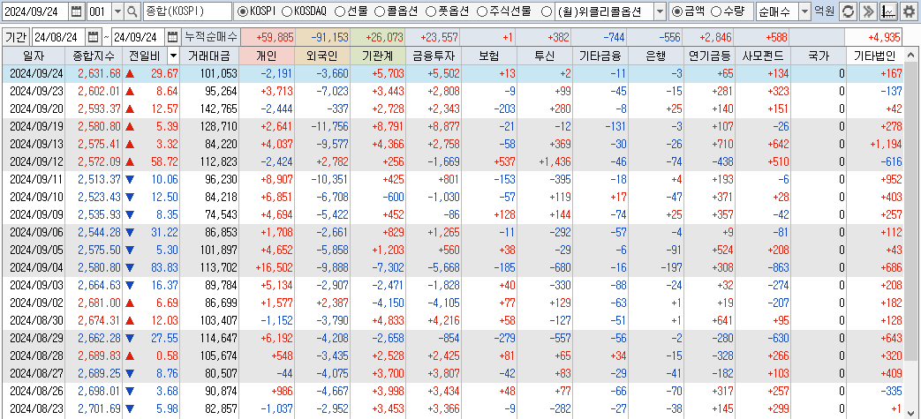Open calendar for end date 24/09/24
921x419 pixels.
point(172,37)
